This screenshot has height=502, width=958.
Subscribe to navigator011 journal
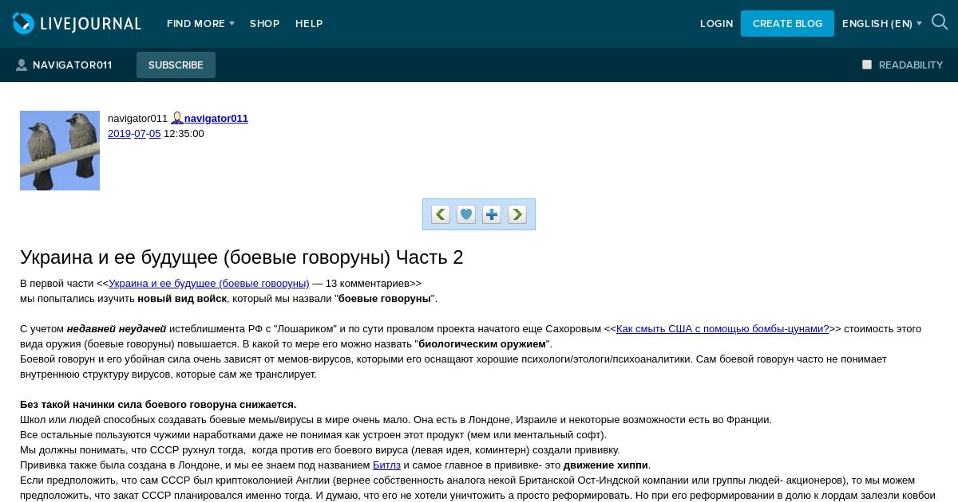click(x=176, y=65)
